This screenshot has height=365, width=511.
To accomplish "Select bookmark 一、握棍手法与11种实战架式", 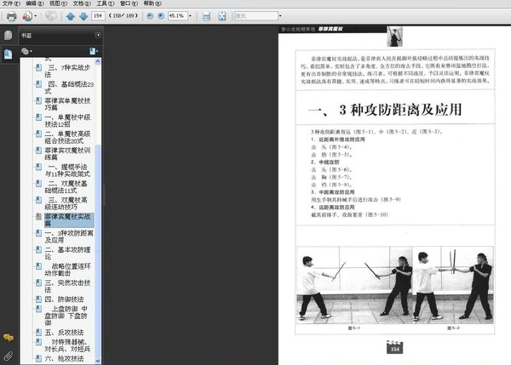I will click(67, 170).
